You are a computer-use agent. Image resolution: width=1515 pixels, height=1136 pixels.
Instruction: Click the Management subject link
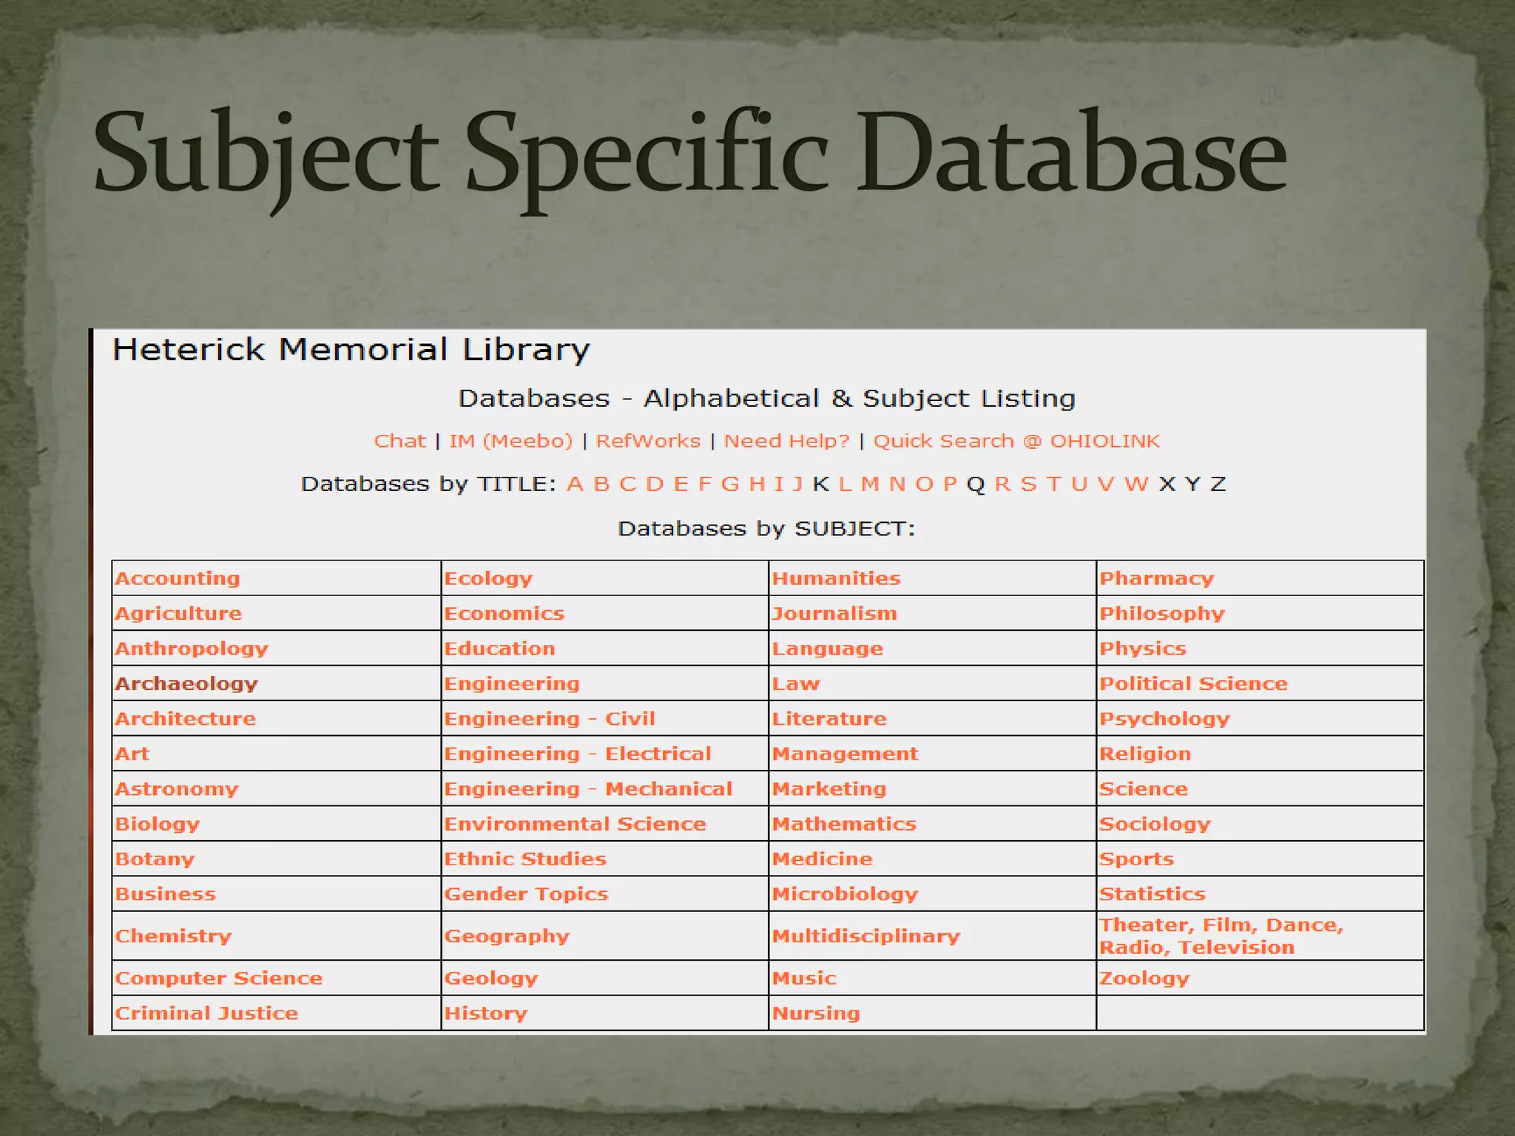(x=845, y=754)
